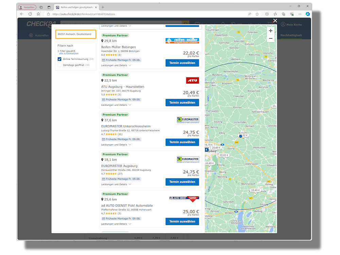340x255 pixels.
Task: Click the EUROMASTER Unterschleissheim logo
Action: pos(188,120)
